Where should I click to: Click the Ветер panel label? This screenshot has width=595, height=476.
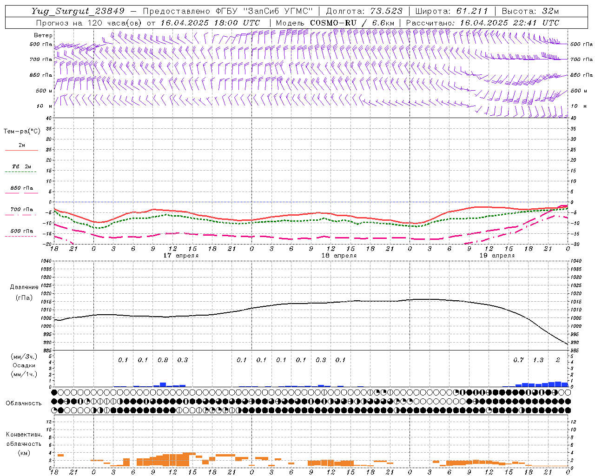pyautogui.click(x=43, y=35)
